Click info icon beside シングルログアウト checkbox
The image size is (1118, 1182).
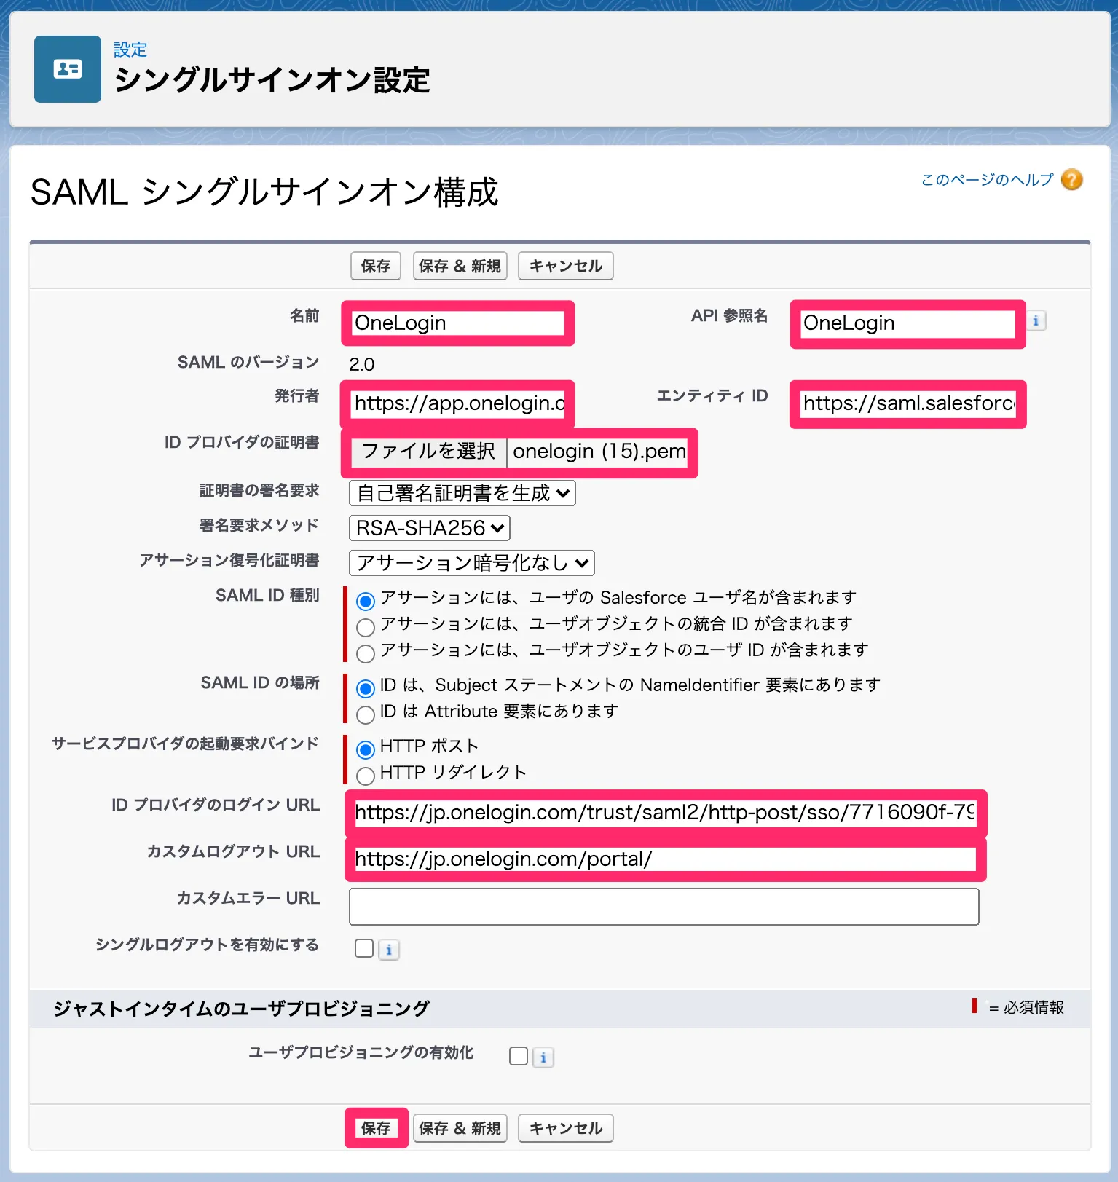389,950
